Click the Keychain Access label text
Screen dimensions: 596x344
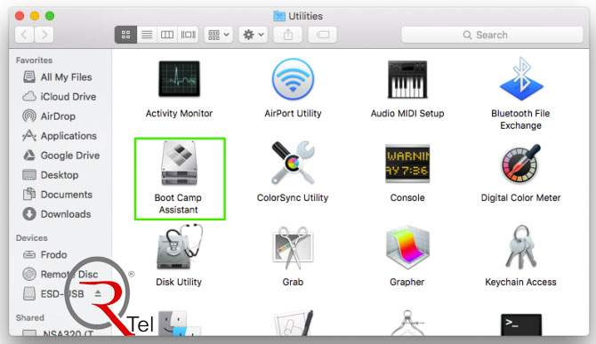point(520,282)
